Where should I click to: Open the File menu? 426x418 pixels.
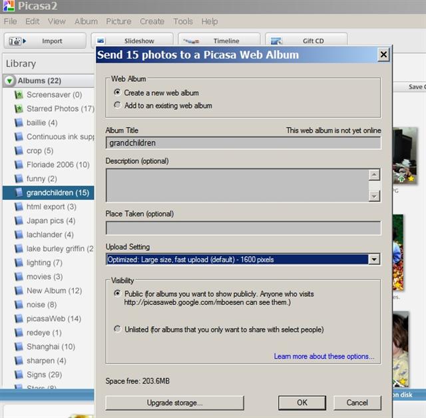(11, 21)
